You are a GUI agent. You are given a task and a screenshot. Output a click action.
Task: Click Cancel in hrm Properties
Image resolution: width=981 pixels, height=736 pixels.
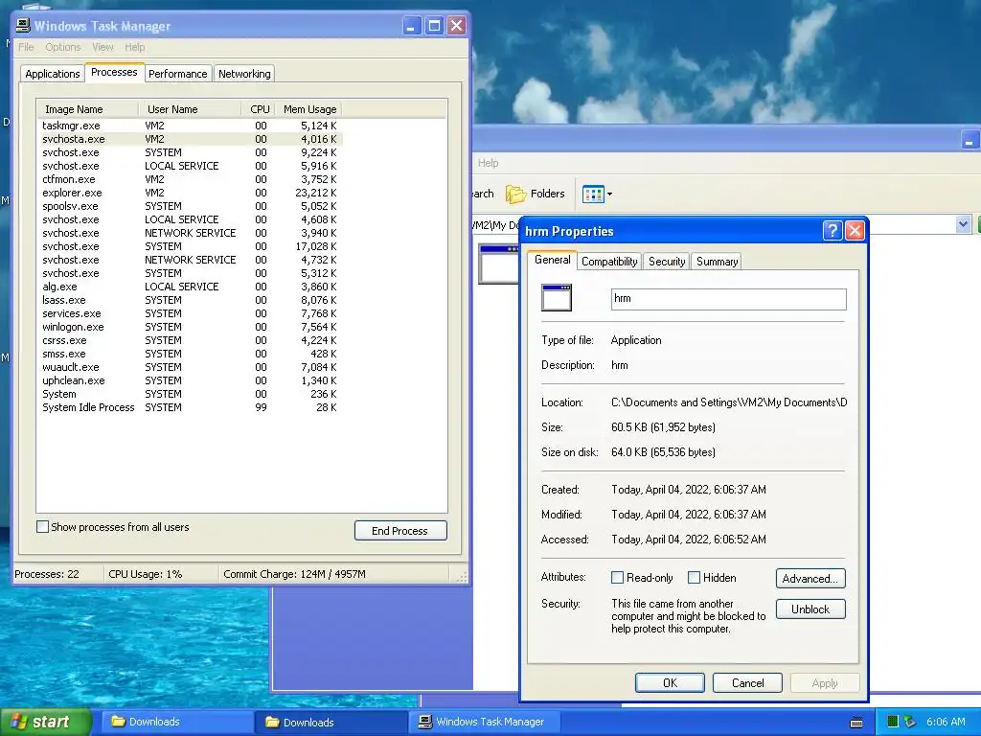tap(747, 682)
